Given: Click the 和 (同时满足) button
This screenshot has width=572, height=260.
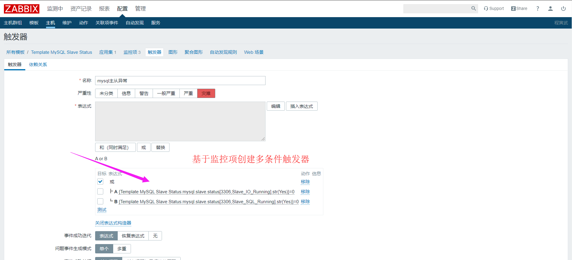Looking at the screenshot, I should (x=115, y=148).
